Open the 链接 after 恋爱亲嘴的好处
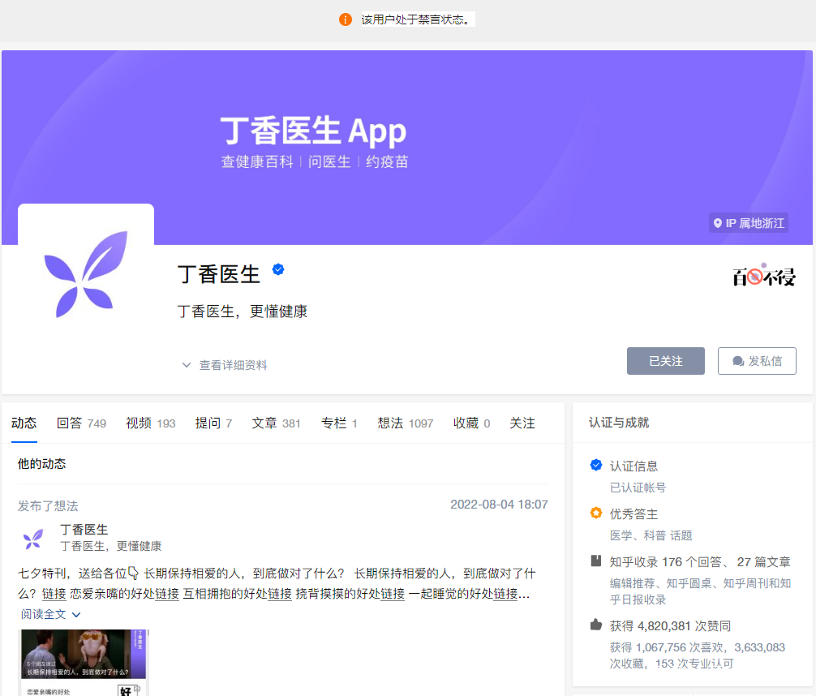This screenshot has width=816, height=696. [x=167, y=594]
